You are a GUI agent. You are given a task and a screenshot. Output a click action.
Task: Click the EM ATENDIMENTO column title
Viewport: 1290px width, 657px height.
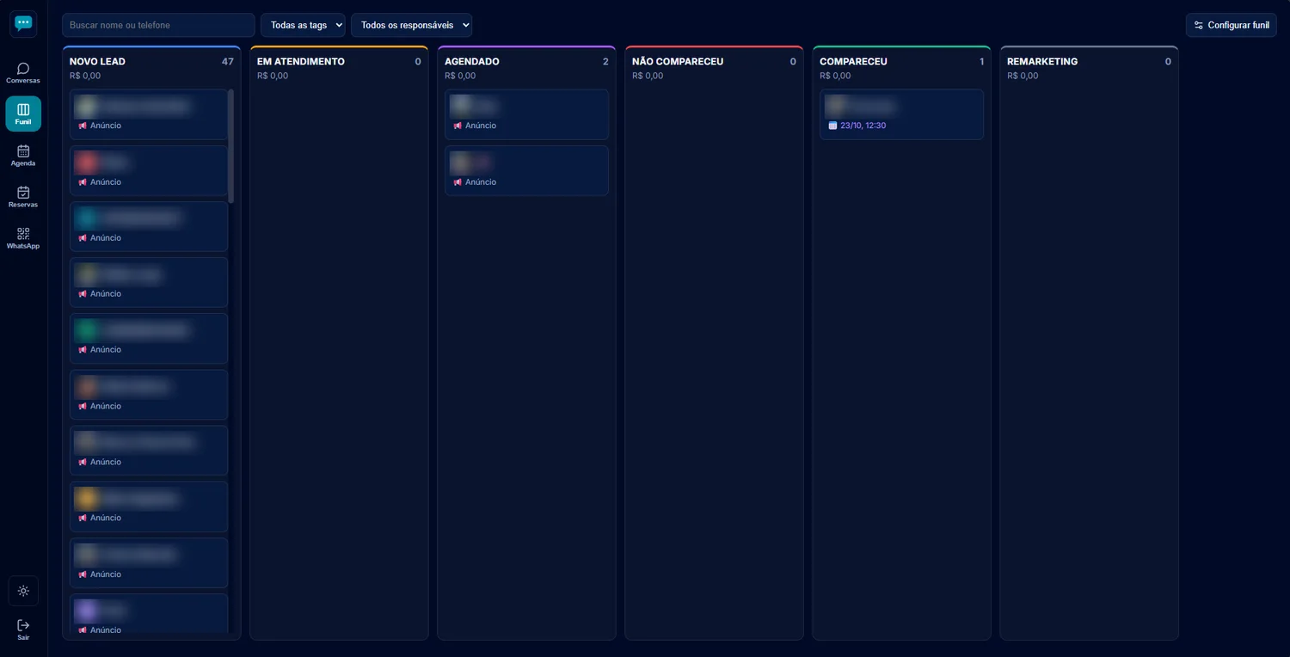(301, 62)
